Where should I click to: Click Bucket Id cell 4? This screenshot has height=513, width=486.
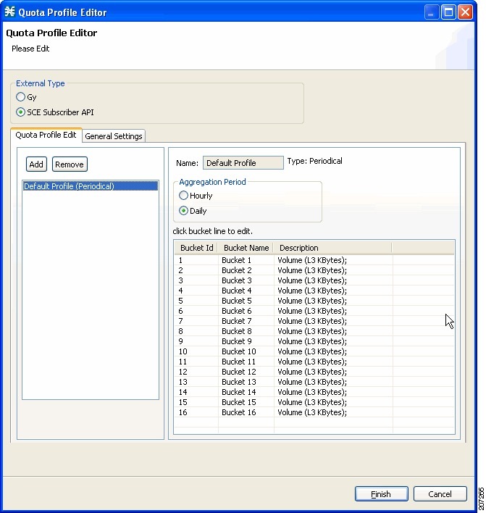coord(196,291)
